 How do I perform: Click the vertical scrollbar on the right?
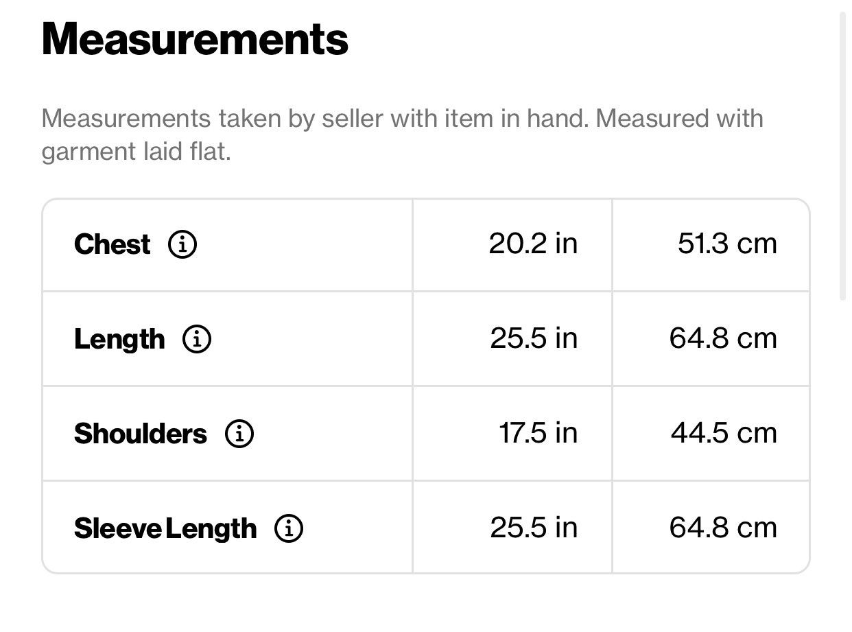click(843, 156)
